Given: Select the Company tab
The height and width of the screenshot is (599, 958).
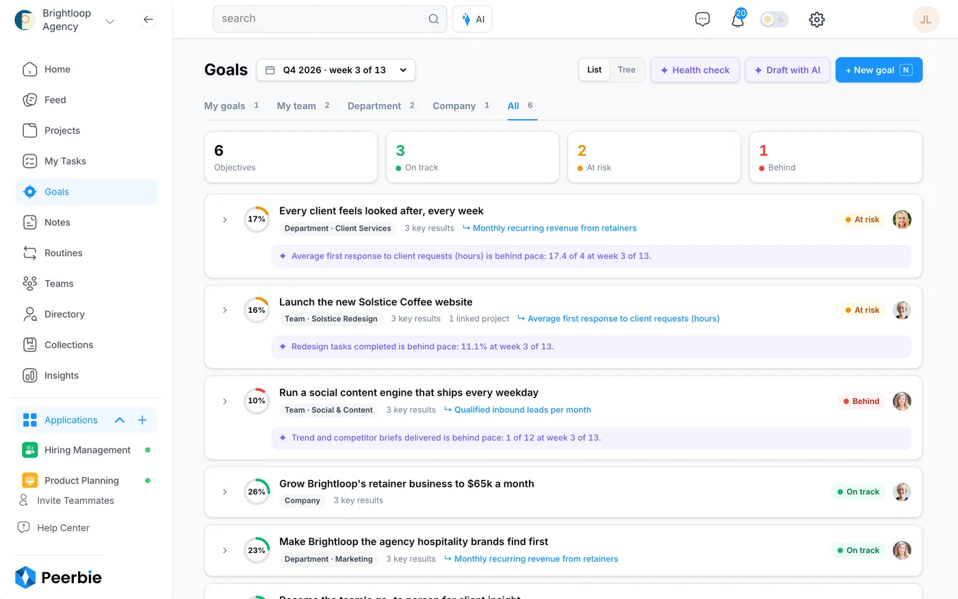Looking at the screenshot, I should pos(462,106).
